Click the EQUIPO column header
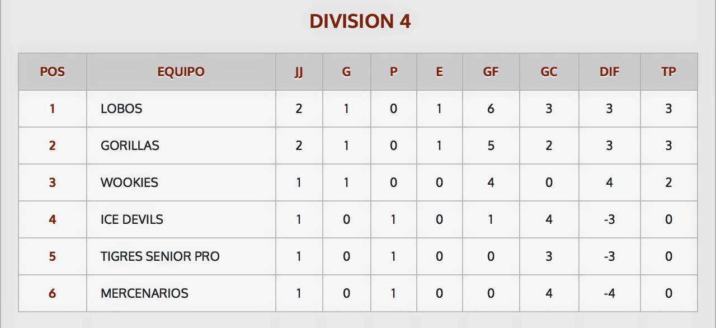Image resolution: width=716 pixels, height=328 pixels. click(x=181, y=72)
